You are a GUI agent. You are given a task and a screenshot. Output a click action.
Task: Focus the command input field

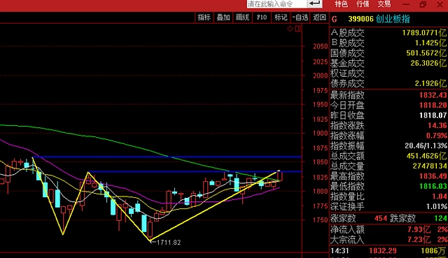coord(277,3)
